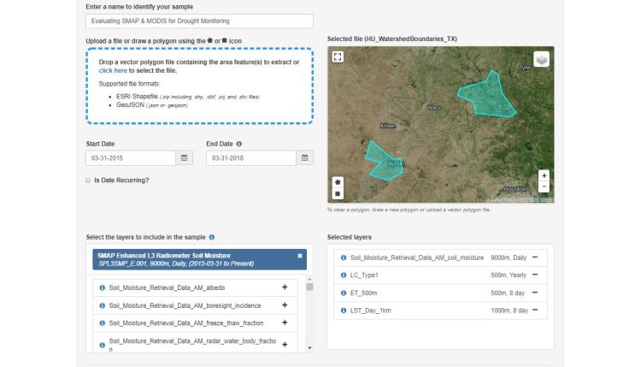641x367 pixels.
Task: Add the AM_radar_water_body_fraction layer
Action: coord(285,345)
